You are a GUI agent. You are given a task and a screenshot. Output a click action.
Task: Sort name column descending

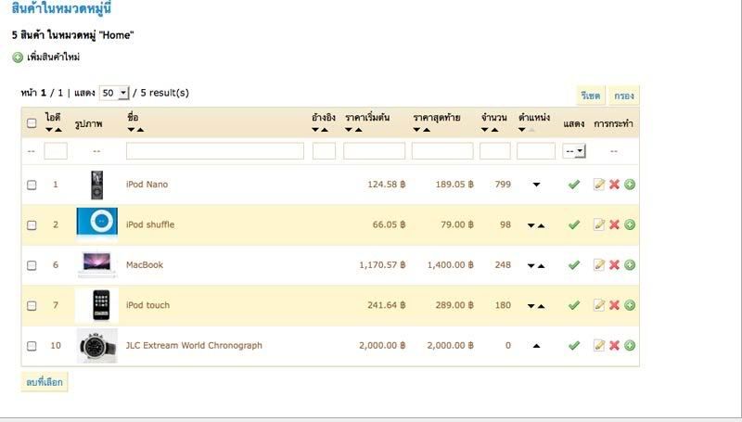pyautogui.click(x=131, y=130)
